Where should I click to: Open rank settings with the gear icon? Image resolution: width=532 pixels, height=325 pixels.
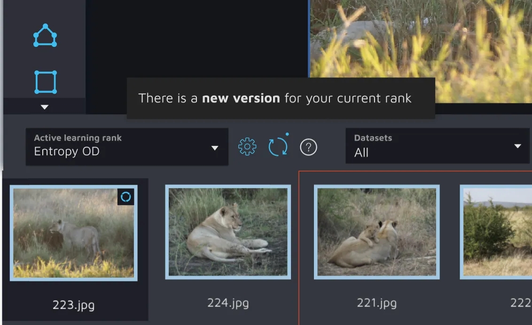pyautogui.click(x=247, y=147)
